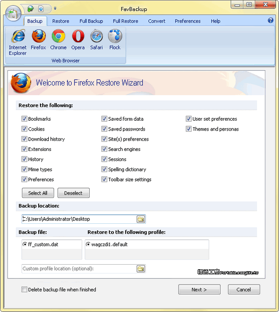Uncheck Download history
Screen dimensions: 279x312
pyautogui.click(x=24, y=139)
